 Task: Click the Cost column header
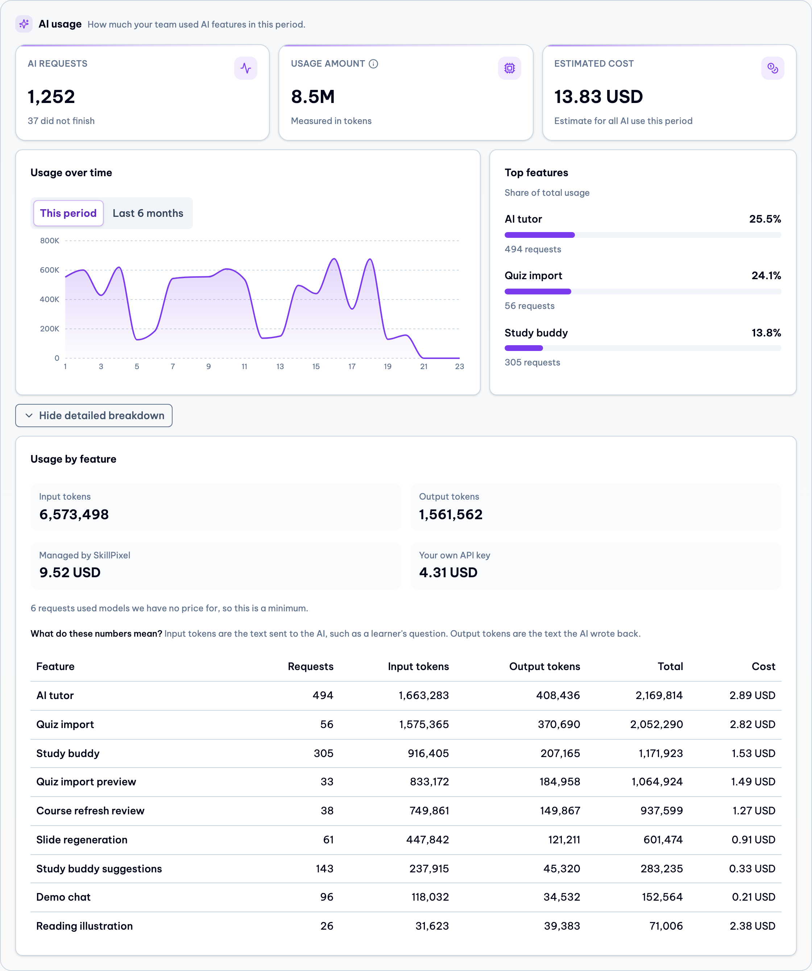click(x=763, y=666)
